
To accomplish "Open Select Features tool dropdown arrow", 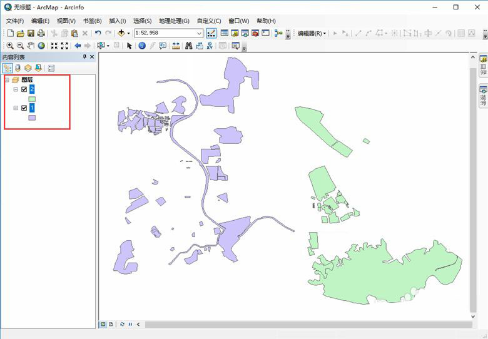I will pyautogui.click(x=108, y=46).
